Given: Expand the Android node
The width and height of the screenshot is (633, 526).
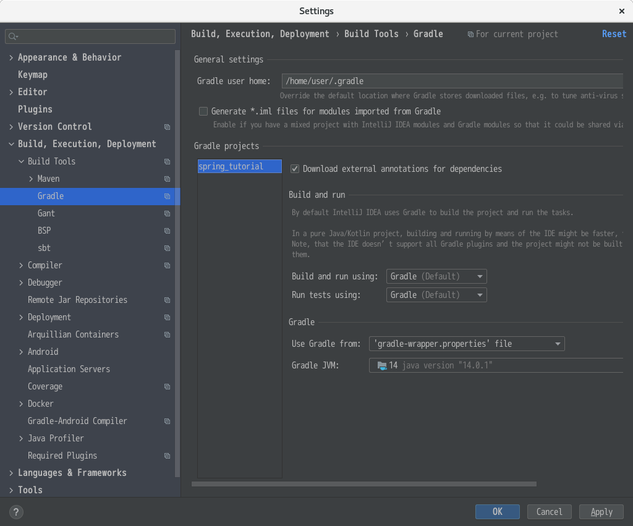Looking at the screenshot, I should tap(21, 352).
